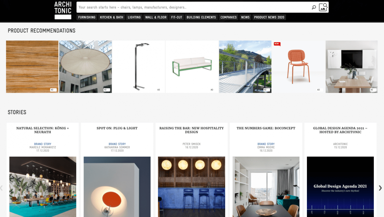Expand the Wall & Floor menu

pyautogui.click(x=156, y=17)
